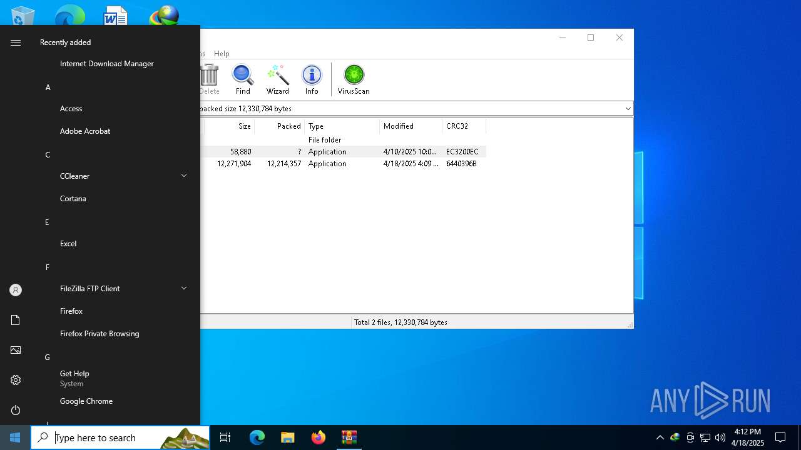The image size is (801, 450).
Task: Select the 58,880 byte Application row
Action: [343, 152]
